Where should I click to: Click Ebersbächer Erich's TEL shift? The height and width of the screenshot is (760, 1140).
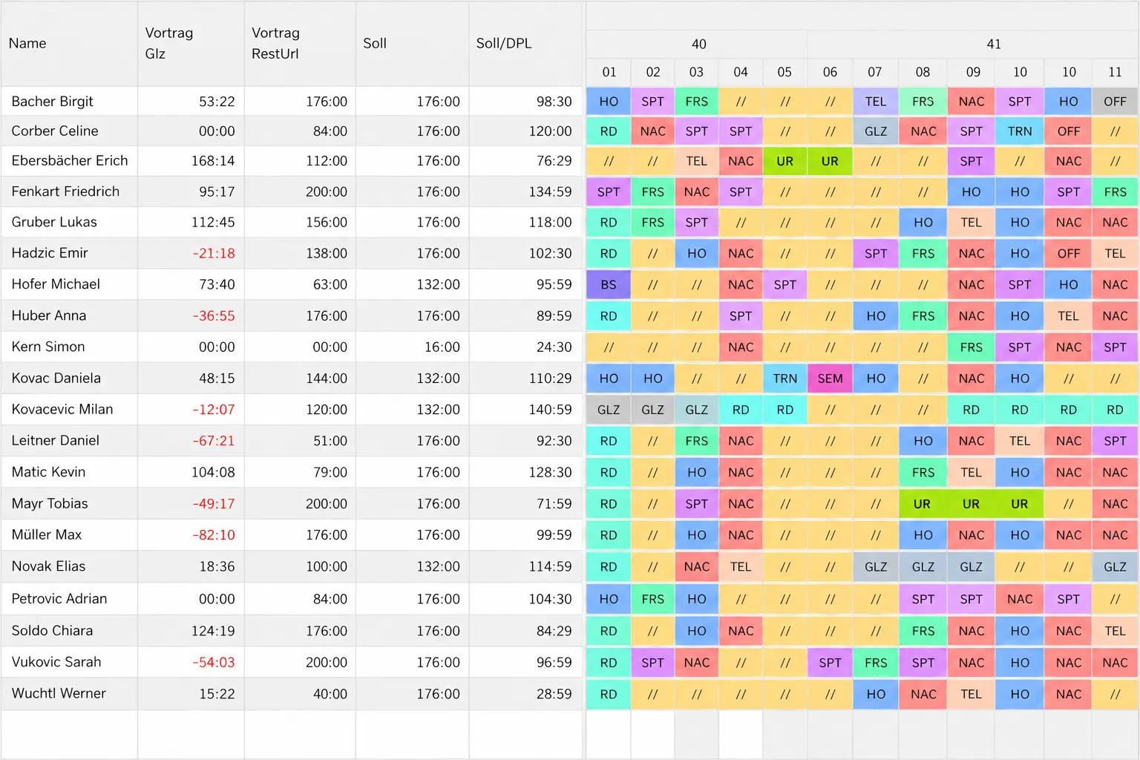click(x=696, y=161)
